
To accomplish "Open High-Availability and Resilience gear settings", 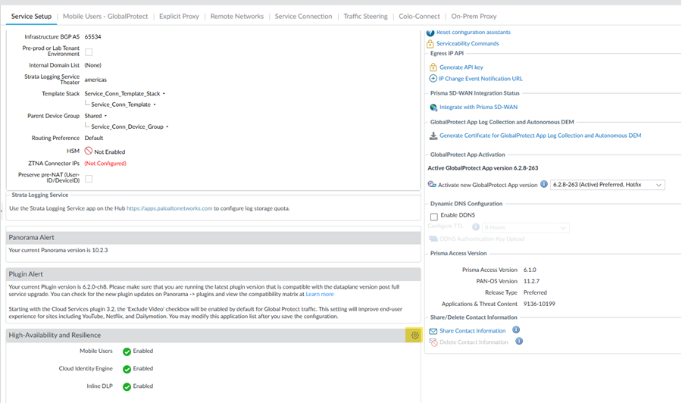I will click(x=415, y=335).
